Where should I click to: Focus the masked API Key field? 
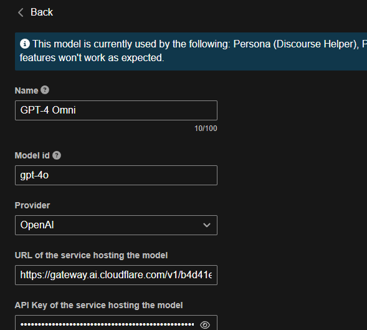(116, 323)
